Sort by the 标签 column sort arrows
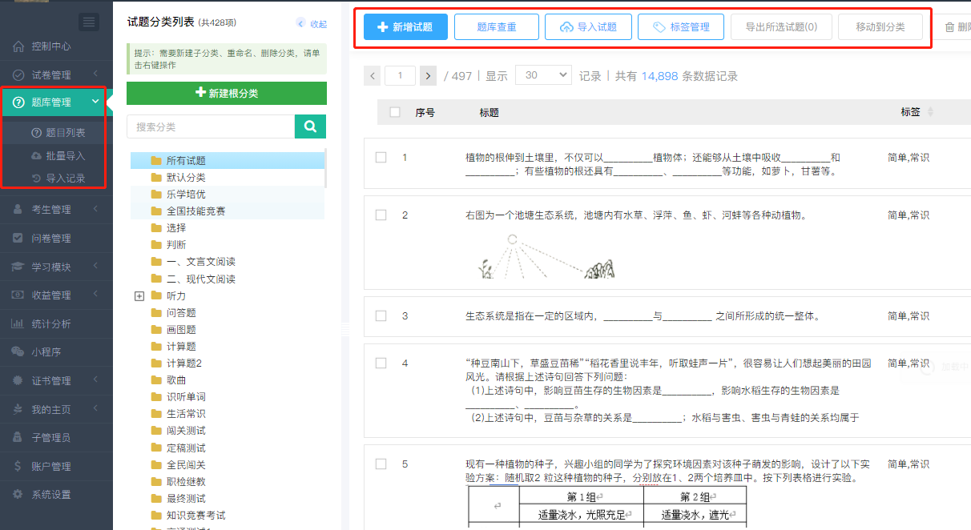 point(930,112)
